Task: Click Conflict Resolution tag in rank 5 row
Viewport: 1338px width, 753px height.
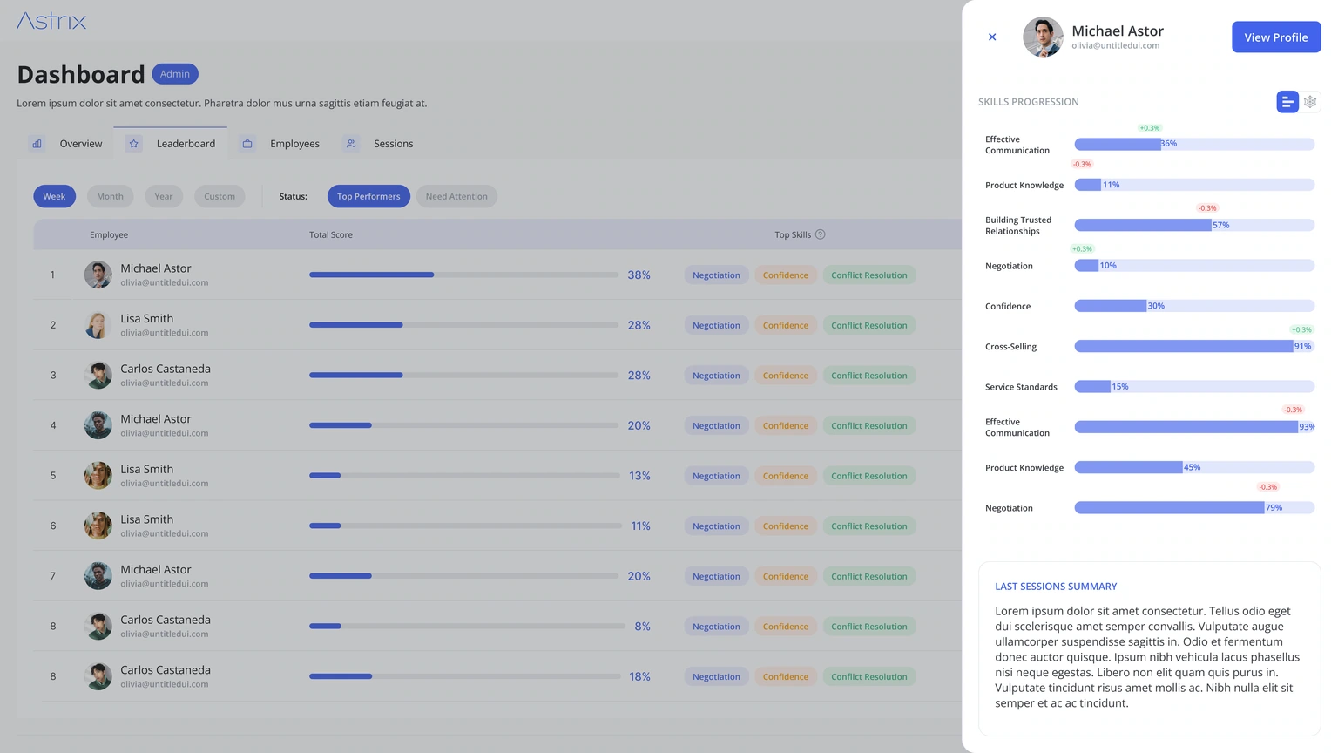Action: click(868, 476)
